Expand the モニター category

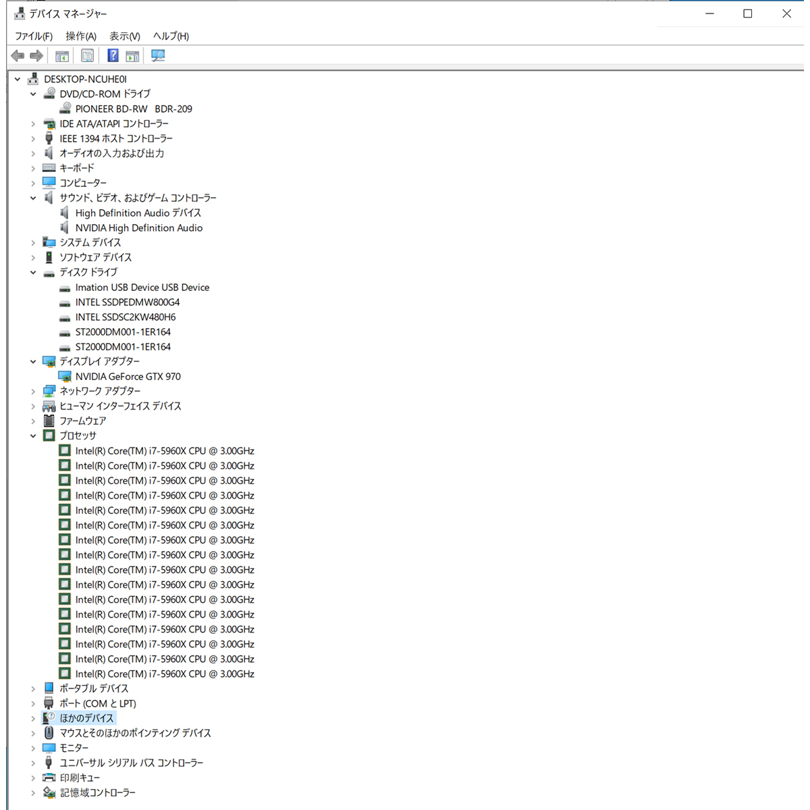33,748
